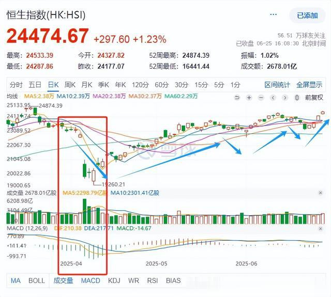Click the 已添加 watchlist button
Image resolution: width=331 pixels, height=297 pixels.
tap(307, 15)
